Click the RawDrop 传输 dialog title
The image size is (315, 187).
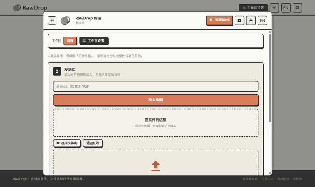(x=88, y=18)
